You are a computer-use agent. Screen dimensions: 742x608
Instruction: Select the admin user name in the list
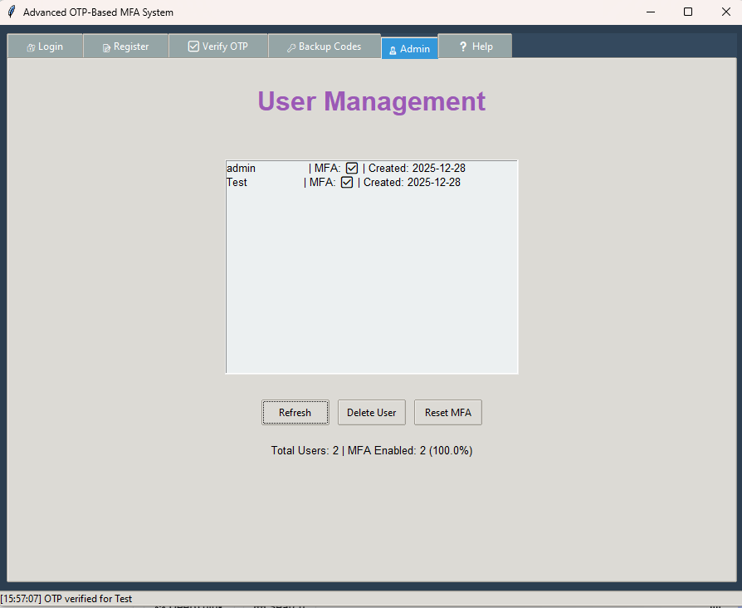coord(242,169)
